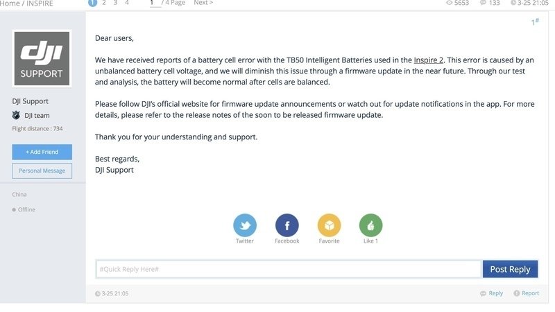Jump to page 4 of thread
Image resolution: width=555 pixels, height=312 pixels.
[x=127, y=3]
